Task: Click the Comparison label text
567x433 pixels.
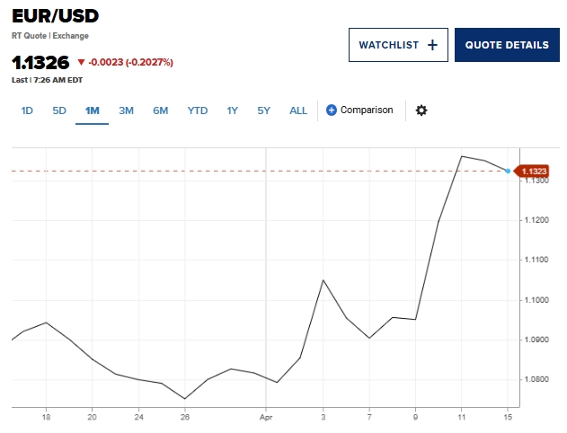Action: 367,110
